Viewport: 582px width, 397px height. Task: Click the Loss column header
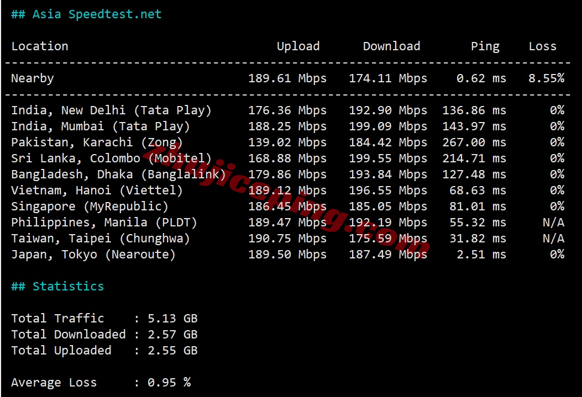542,46
